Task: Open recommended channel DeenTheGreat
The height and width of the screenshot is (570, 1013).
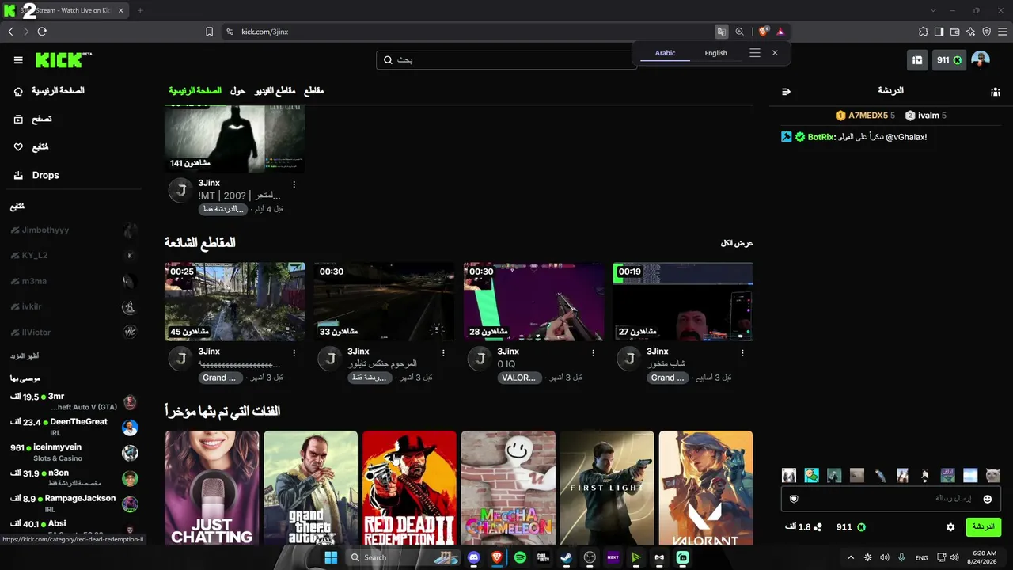Action: [x=74, y=427]
